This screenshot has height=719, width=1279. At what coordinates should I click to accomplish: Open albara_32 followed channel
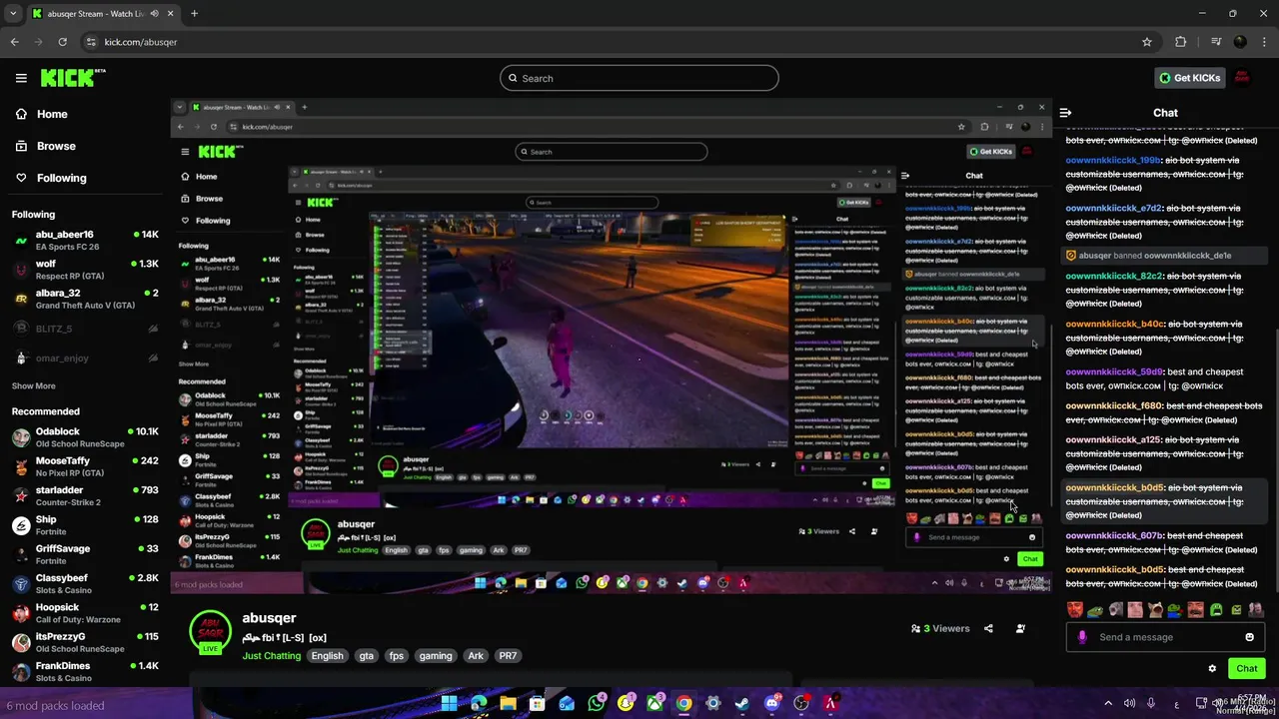pyautogui.click(x=85, y=299)
